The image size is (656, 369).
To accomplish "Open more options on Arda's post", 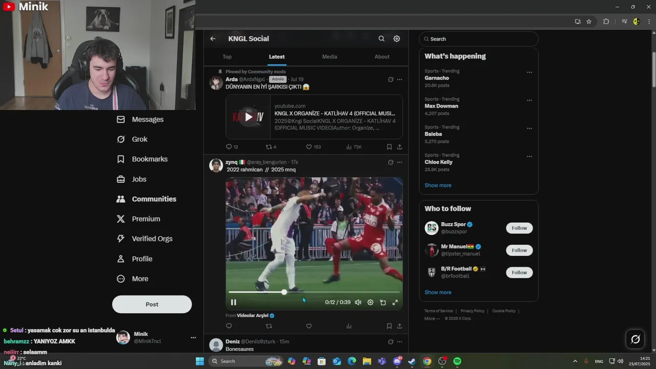I will click(399, 79).
